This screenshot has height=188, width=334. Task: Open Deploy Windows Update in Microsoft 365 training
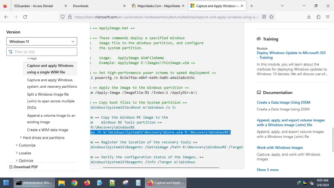pyautogui.click(x=291, y=55)
